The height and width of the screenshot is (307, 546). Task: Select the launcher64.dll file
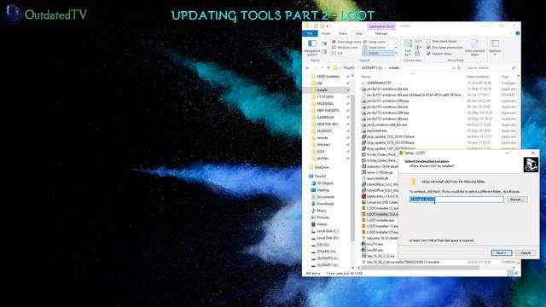coord(377,178)
